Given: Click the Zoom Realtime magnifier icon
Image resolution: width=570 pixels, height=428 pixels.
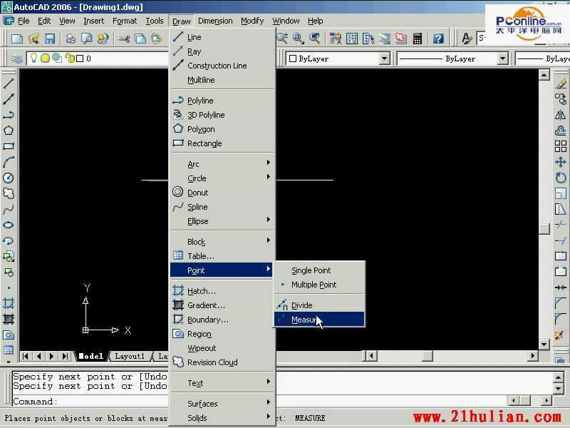Looking at the screenshot, I should click(x=282, y=39).
